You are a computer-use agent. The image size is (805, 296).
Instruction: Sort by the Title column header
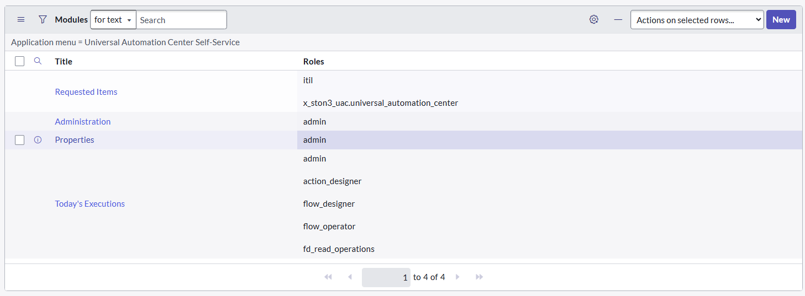[64, 62]
